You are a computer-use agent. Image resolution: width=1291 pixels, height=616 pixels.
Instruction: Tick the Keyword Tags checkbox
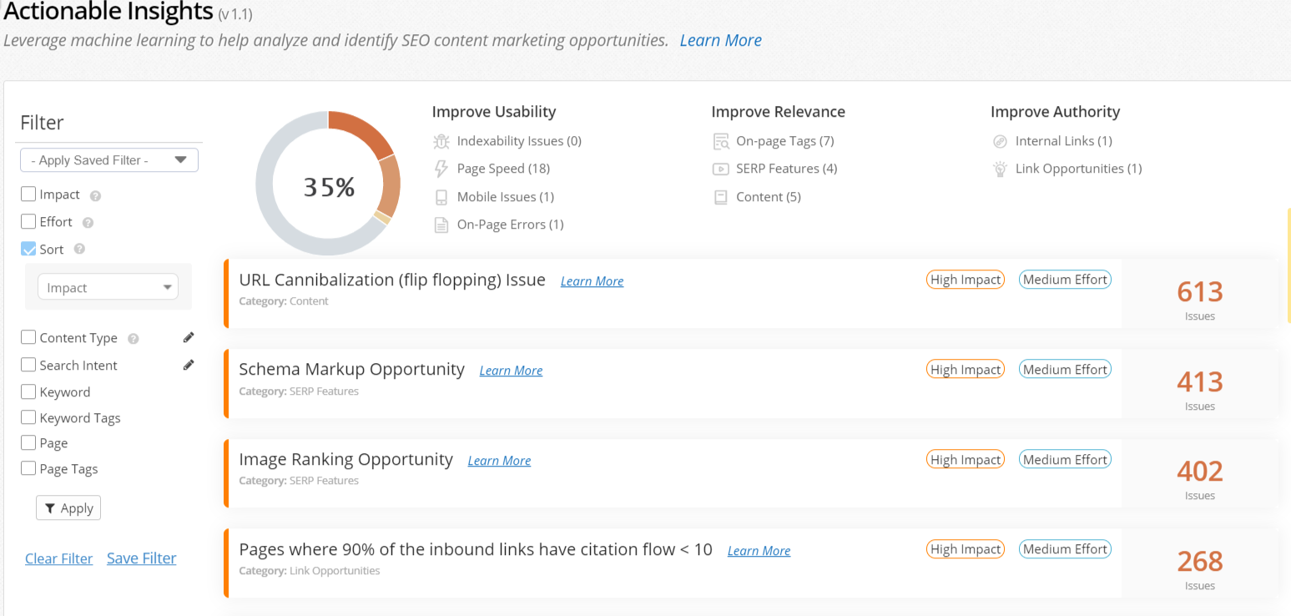tap(28, 417)
